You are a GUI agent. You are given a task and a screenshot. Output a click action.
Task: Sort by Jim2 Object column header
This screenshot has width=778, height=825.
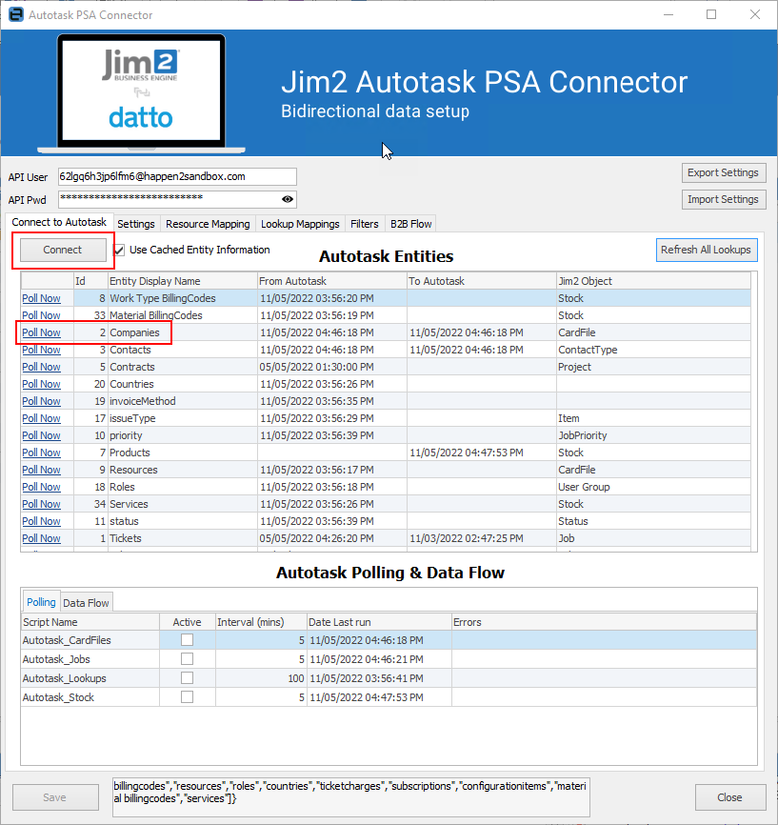653,281
